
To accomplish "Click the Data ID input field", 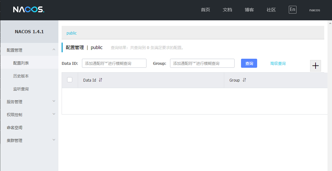I will click(114, 63).
